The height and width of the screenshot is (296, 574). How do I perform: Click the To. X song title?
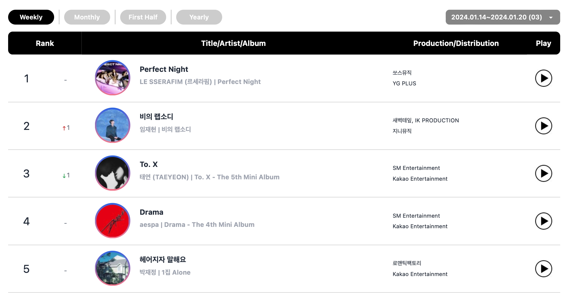click(149, 164)
